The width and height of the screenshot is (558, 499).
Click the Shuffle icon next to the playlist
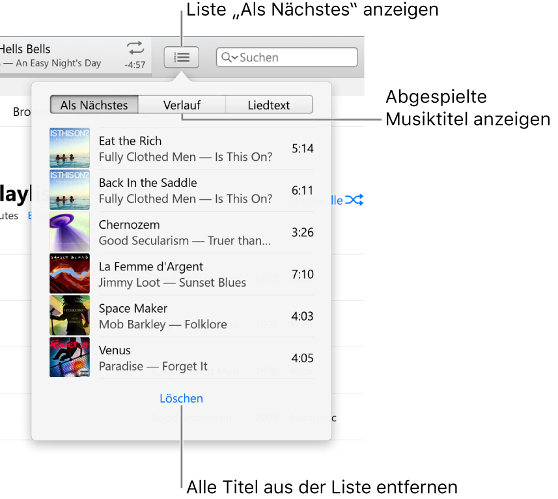point(354,201)
